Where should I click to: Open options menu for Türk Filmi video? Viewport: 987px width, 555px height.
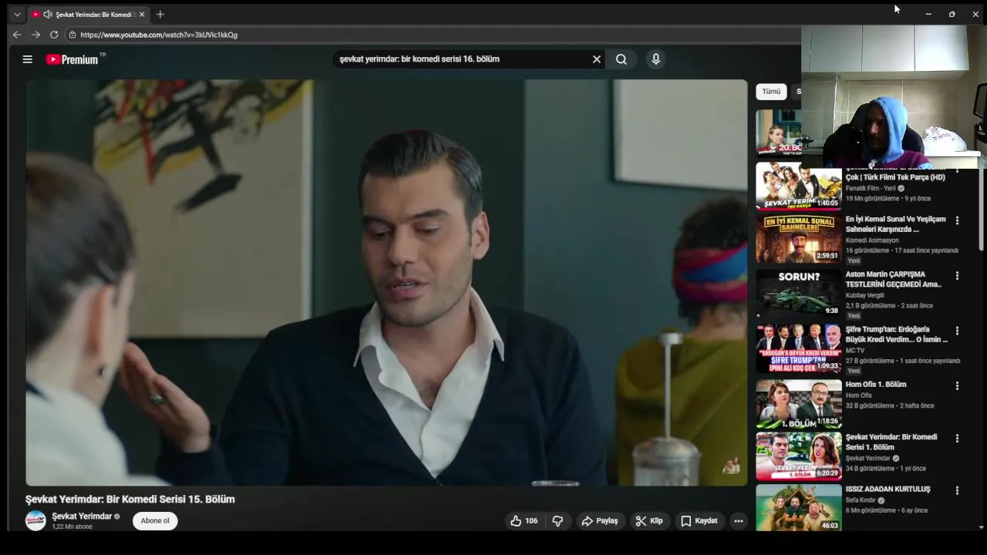point(957,170)
